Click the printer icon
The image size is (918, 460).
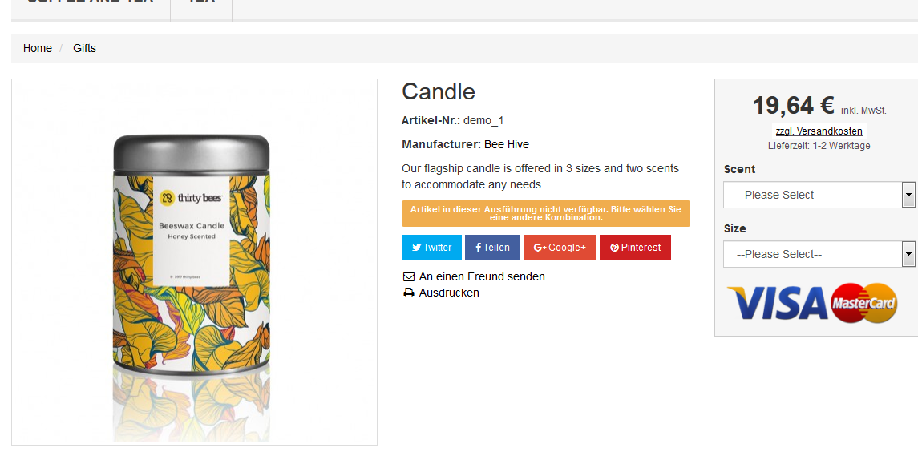coord(409,293)
